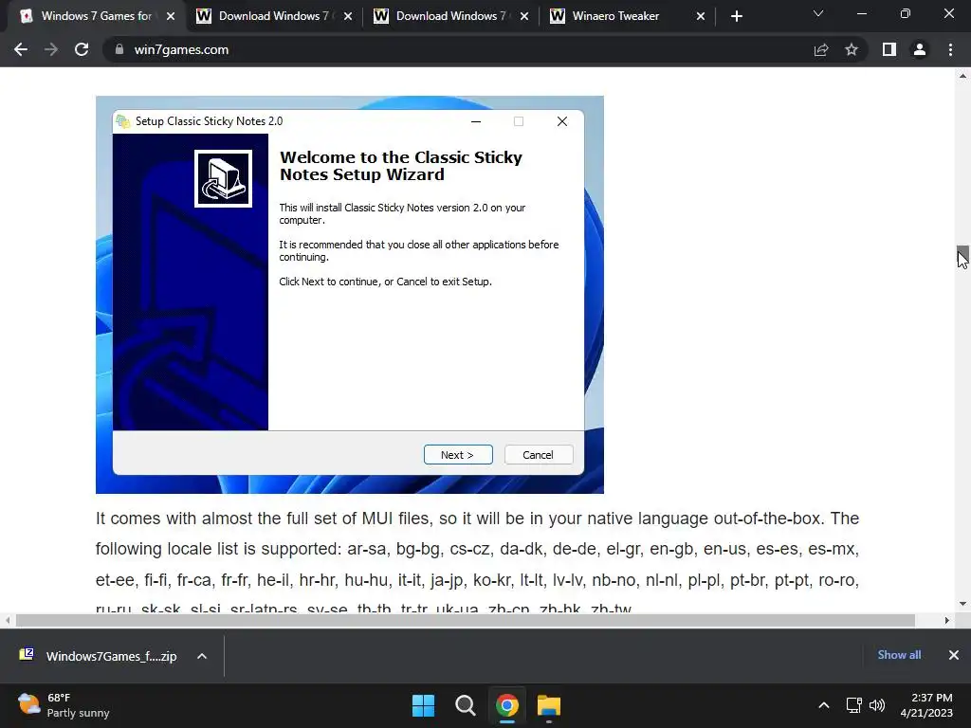Screen dimensions: 971x728
Task: Switch to second tab Download Windows 7
Action: pos(274,16)
